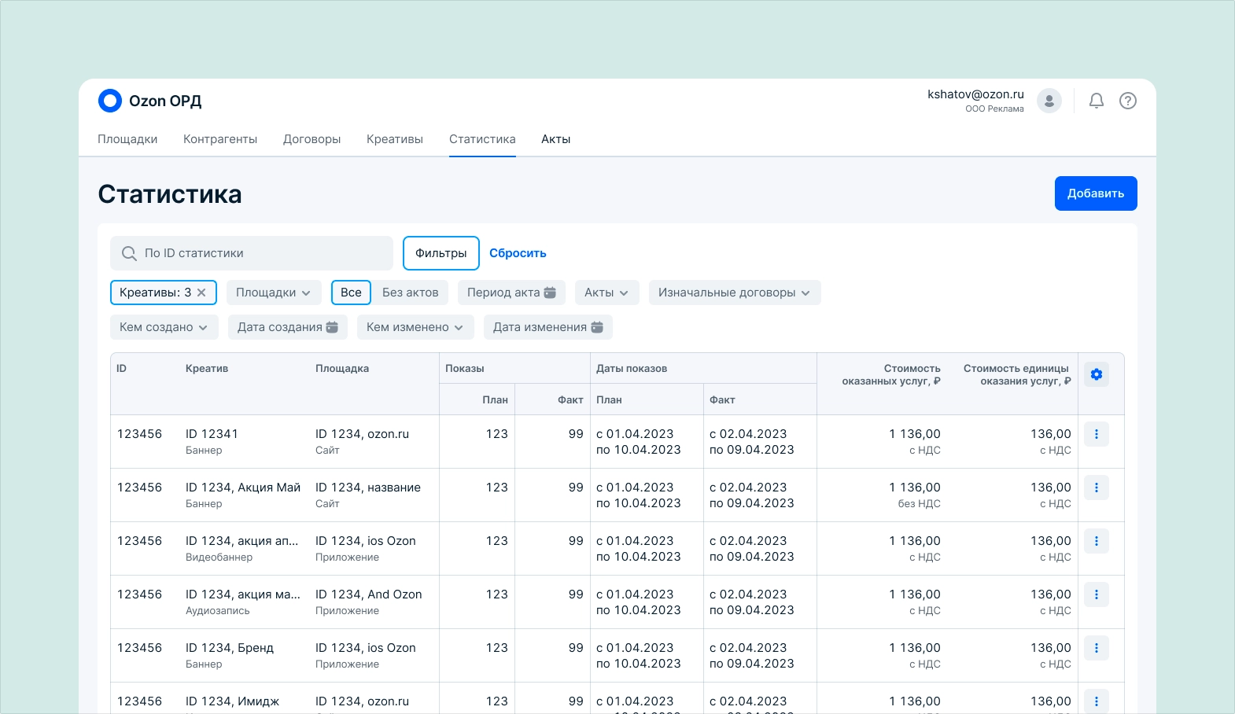This screenshot has width=1235, height=714.
Task: Expand the Площадки filter dropdown
Action: (x=274, y=293)
